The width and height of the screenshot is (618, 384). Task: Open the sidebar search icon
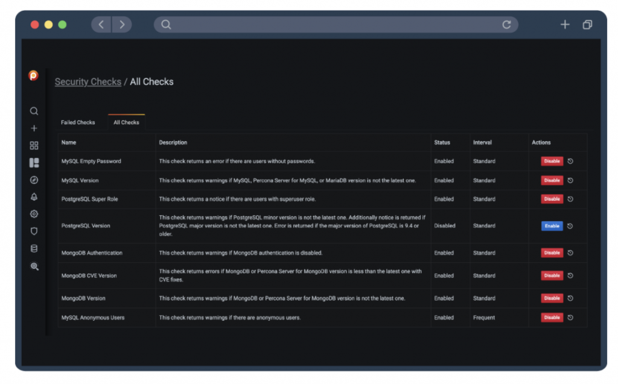coord(34,111)
